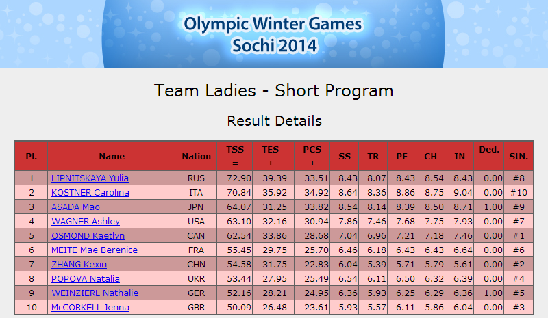The width and height of the screenshot is (548, 318).
Task: Click the Nation column header
Action: click(x=196, y=156)
